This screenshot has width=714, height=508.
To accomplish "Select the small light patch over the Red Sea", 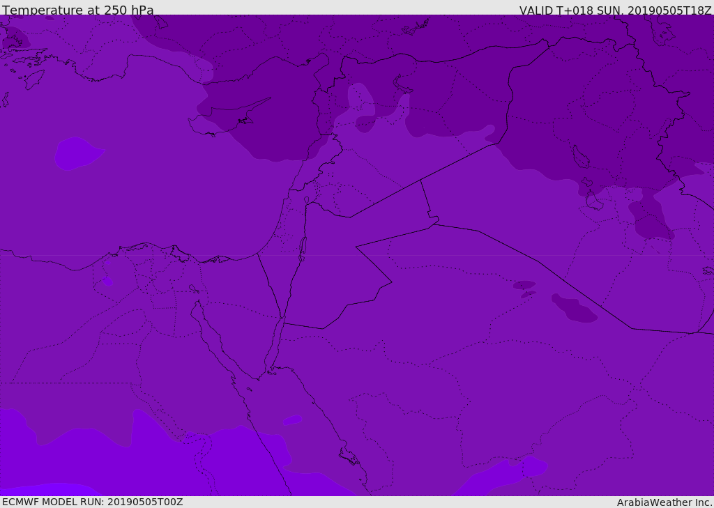I will (x=292, y=420).
